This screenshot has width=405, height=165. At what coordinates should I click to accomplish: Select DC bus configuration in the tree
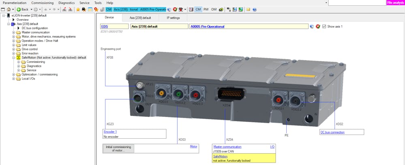click(34, 28)
